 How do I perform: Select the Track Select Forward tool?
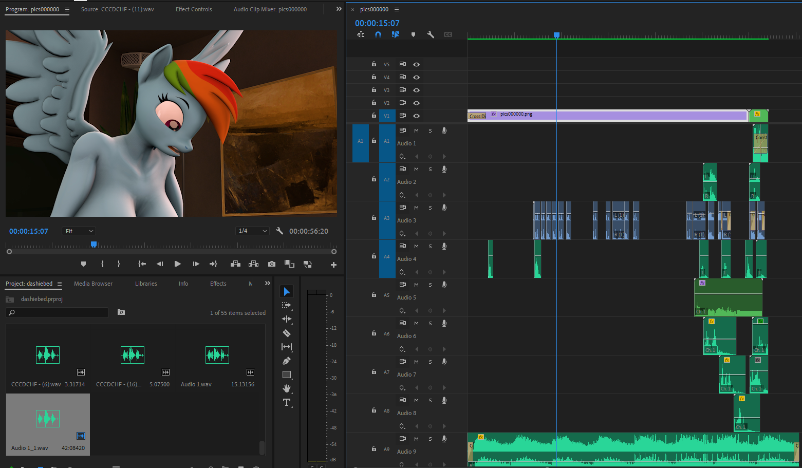(287, 305)
